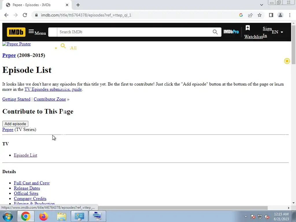Open Full Cast and Crew
Image resolution: width=296 pixels, height=222 pixels.
(x=32, y=183)
